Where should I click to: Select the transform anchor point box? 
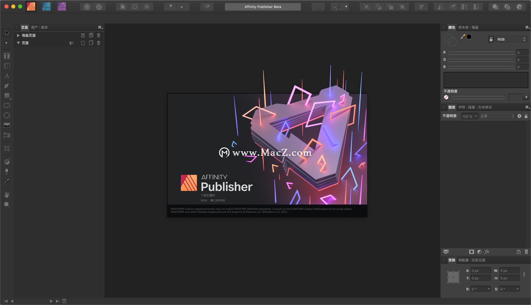pyautogui.click(x=453, y=277)
